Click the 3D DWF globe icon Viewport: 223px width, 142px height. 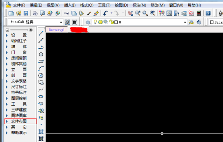[57, 14]
